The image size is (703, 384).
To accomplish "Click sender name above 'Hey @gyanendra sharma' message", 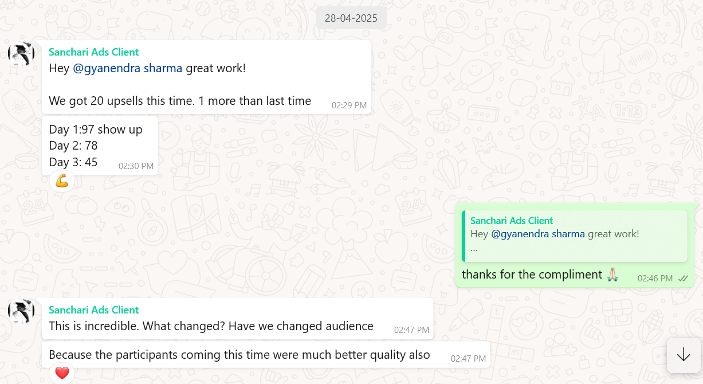I will tap(94, 52).
